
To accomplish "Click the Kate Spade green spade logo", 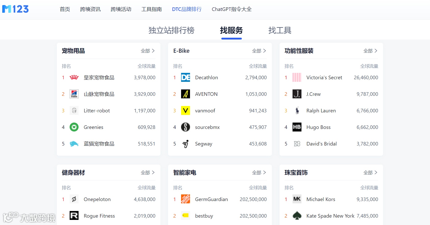I will (x=297, y=216).
